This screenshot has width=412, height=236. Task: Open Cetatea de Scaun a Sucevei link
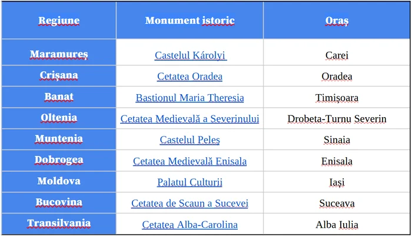tap(190, 204)
